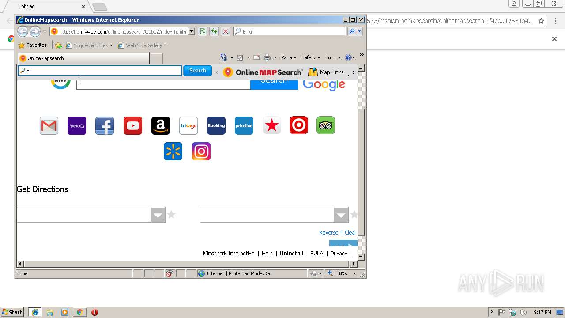Expand the Web Slice Gallery dropdown
The height and width of the screenshot is (318, 565).
[x=166, y=45]
